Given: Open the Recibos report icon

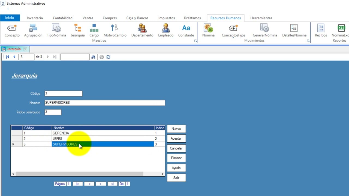Looking at the screenshot, I should pos(321,30).
